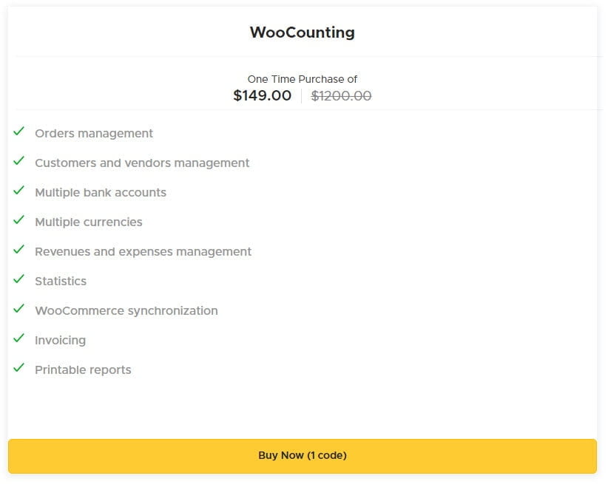
Task: Click the One Time Purchase of label
Action: click(303, 79)
